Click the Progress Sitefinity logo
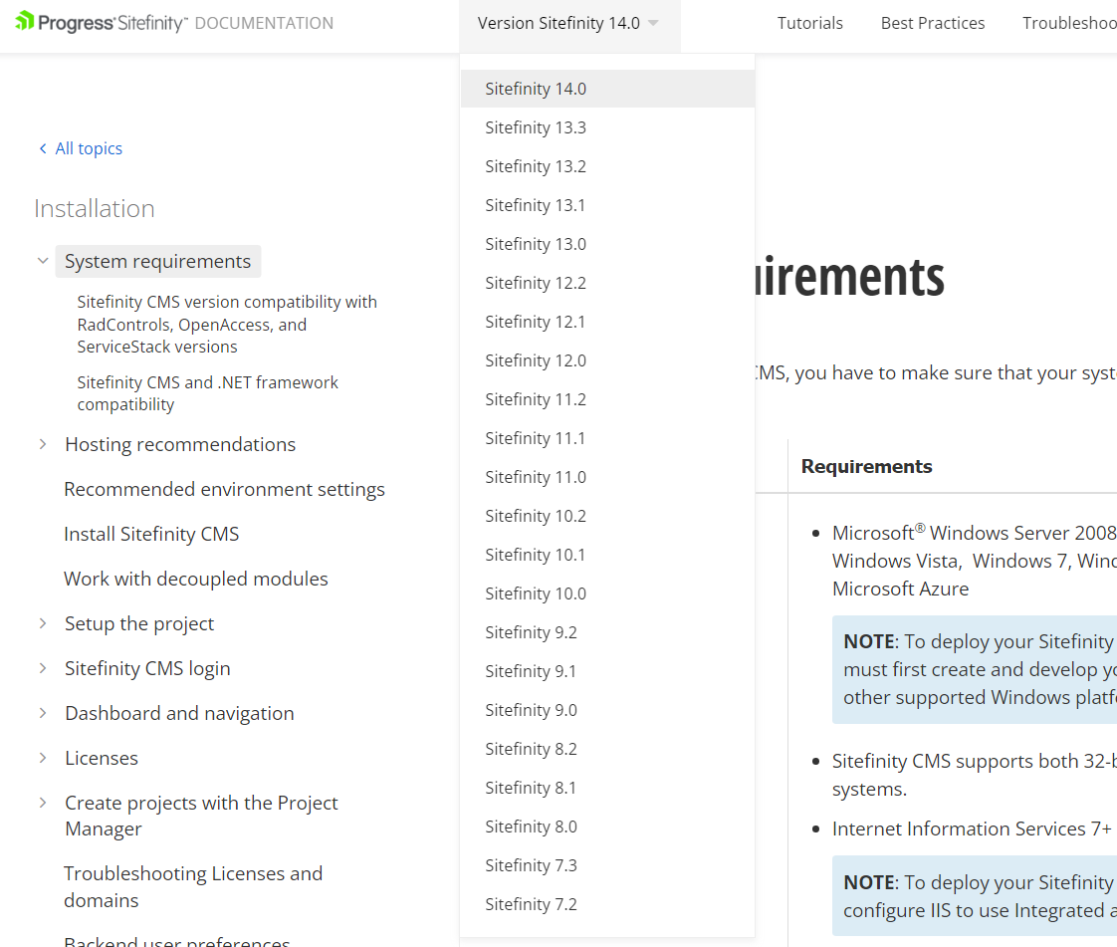 pos(102,23)
